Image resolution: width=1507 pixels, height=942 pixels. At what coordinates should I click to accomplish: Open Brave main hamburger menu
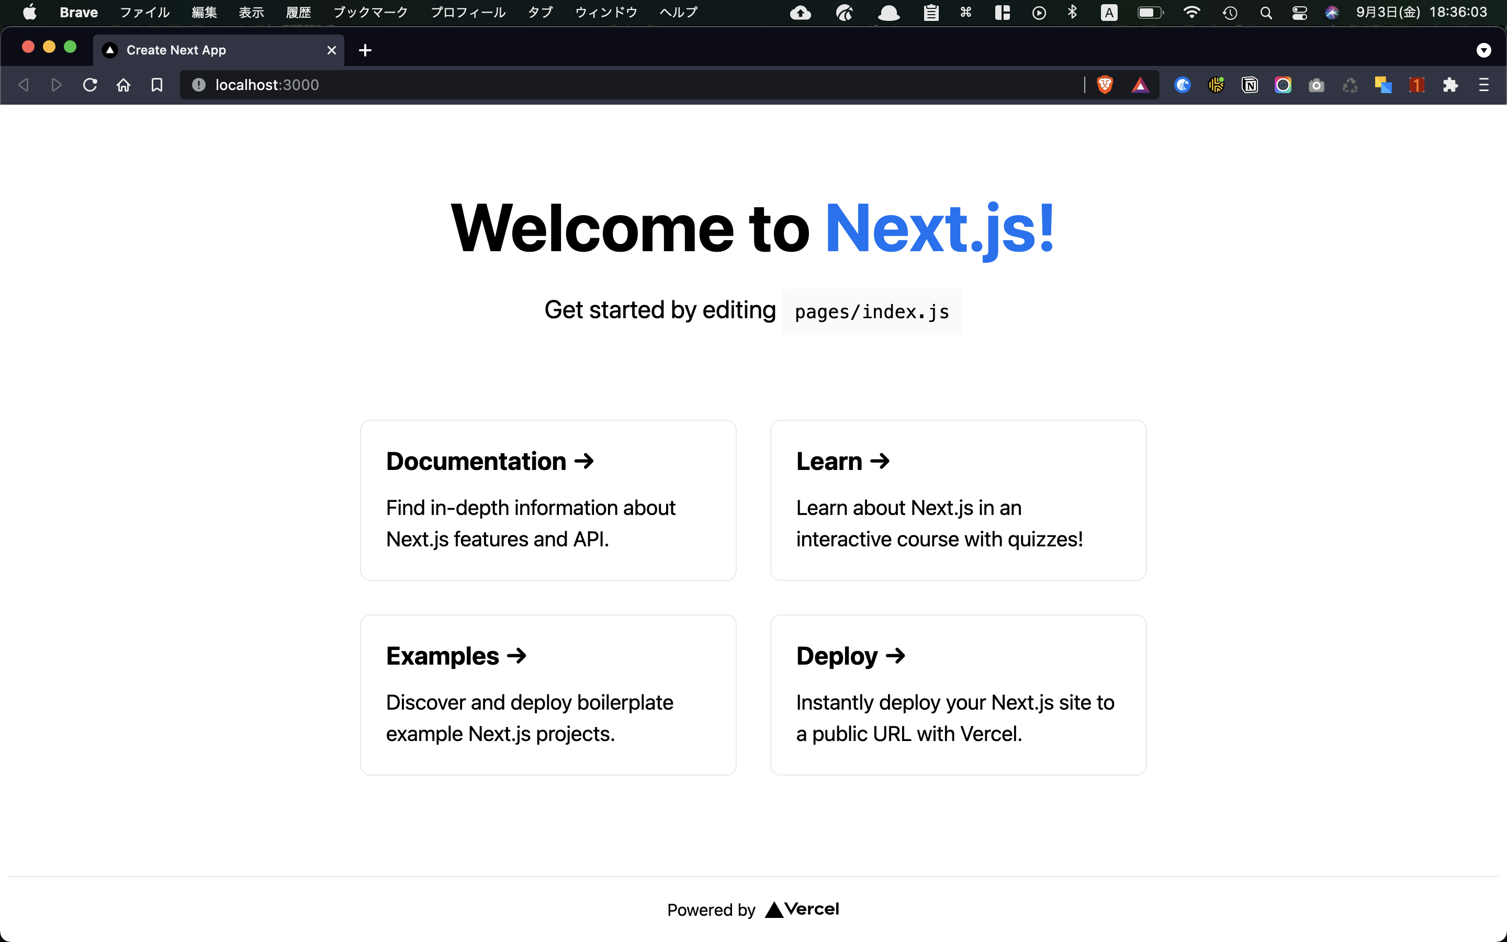[1484, 85]
